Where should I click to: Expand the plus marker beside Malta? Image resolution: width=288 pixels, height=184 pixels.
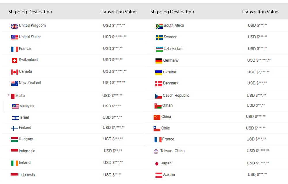[x=8, y=95]
